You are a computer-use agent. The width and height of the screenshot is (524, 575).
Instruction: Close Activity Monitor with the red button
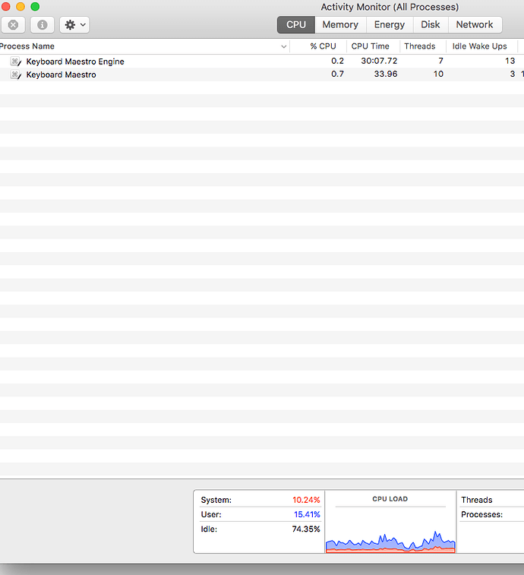pos(6,6)
